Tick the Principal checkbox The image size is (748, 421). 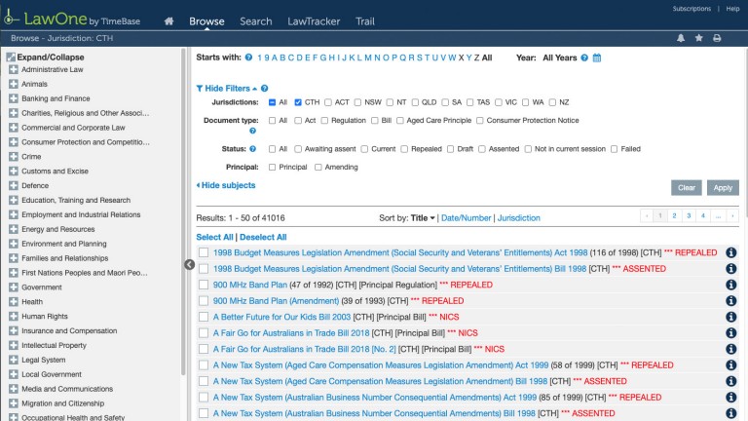click(x=273, y=167)
